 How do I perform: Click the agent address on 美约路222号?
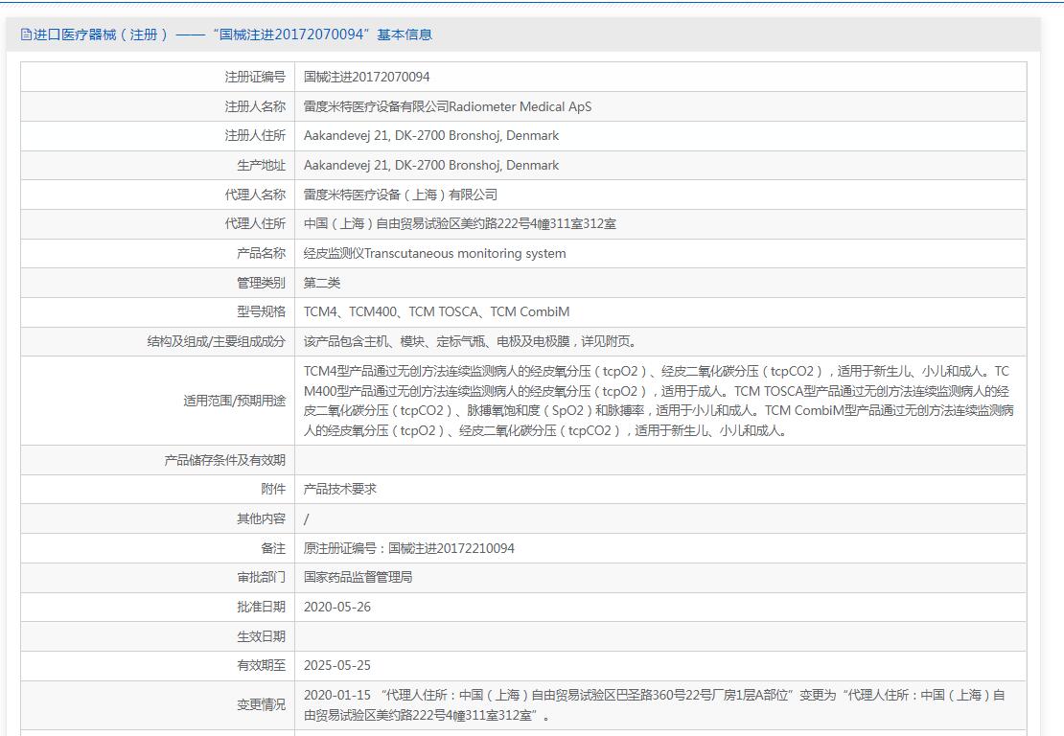(x=459, y=224)
